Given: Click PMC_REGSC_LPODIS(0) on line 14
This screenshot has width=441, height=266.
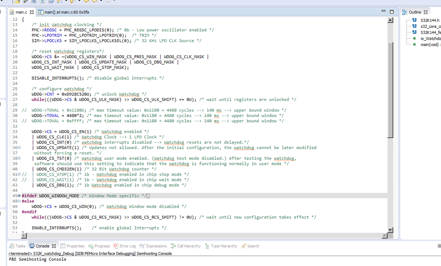Looking at the screenshot, I should tap(88, 30).
